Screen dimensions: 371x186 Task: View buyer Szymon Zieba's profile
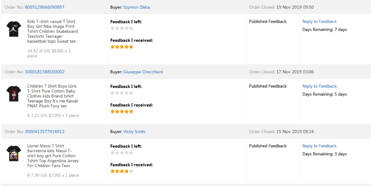(x=137, y=7)
